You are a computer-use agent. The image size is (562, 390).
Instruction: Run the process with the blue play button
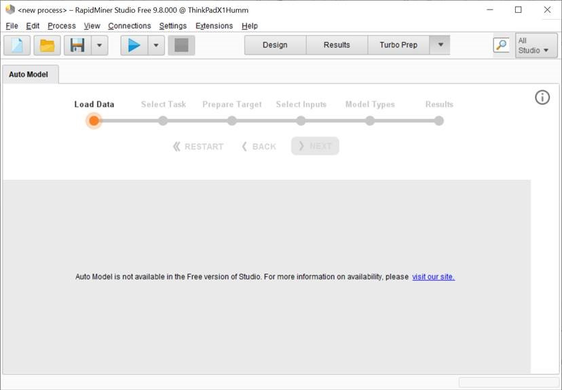134,45
